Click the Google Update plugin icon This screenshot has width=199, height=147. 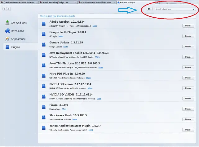click(44, 45)
